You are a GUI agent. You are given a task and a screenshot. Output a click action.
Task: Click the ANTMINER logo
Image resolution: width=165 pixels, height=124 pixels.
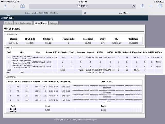(x=8, y=18)
